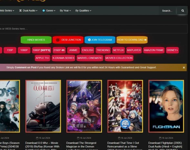Focus the top Search input field
190x150 pixels.
pos(168,11)
